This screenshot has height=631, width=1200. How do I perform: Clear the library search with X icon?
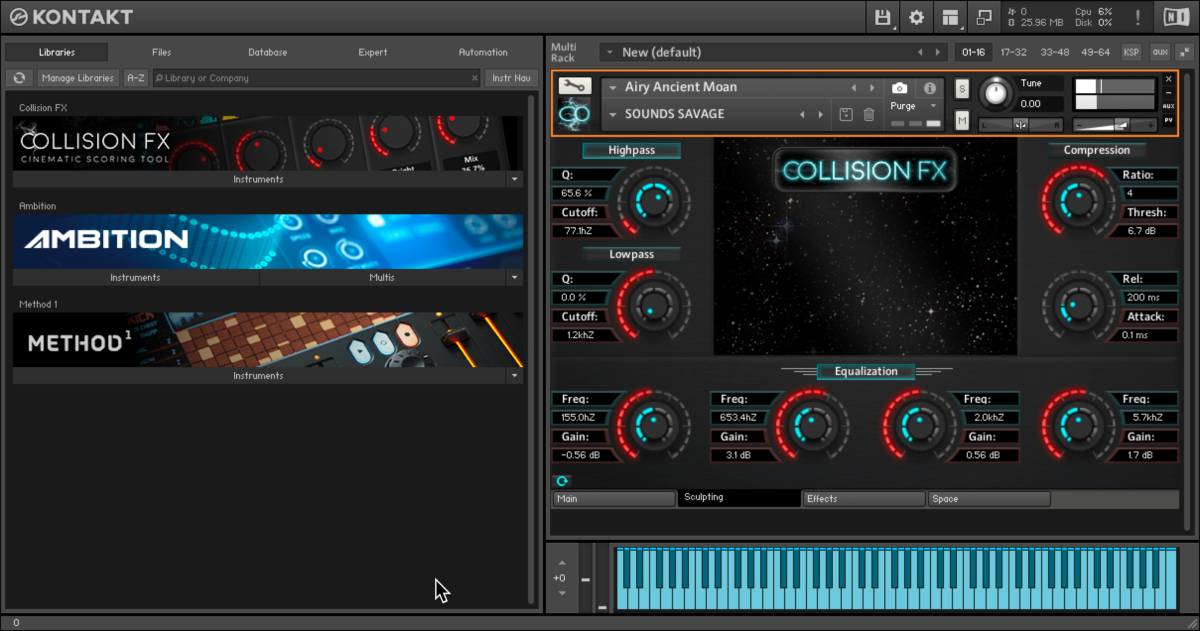[474, 78]
